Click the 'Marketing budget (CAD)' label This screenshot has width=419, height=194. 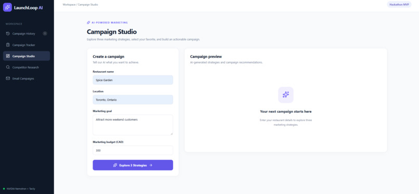[x=108, y=142]
